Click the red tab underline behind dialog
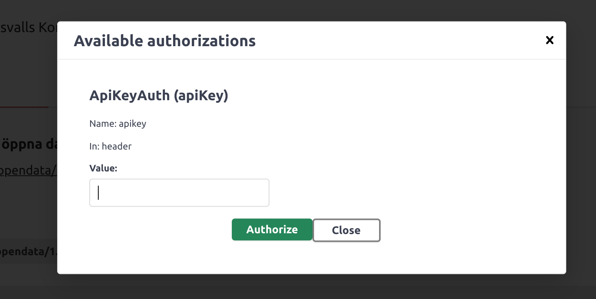This screenshot has height=299, width=596. coord(24,106)
